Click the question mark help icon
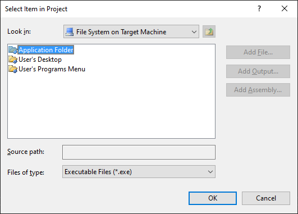 (259, 8)
